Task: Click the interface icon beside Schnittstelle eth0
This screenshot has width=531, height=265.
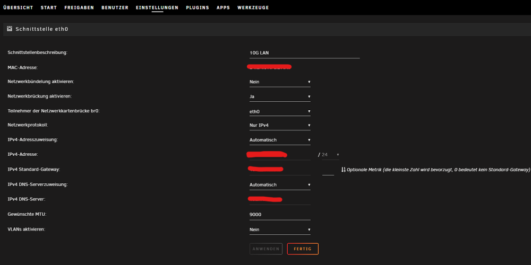Action: pos(10,29)
